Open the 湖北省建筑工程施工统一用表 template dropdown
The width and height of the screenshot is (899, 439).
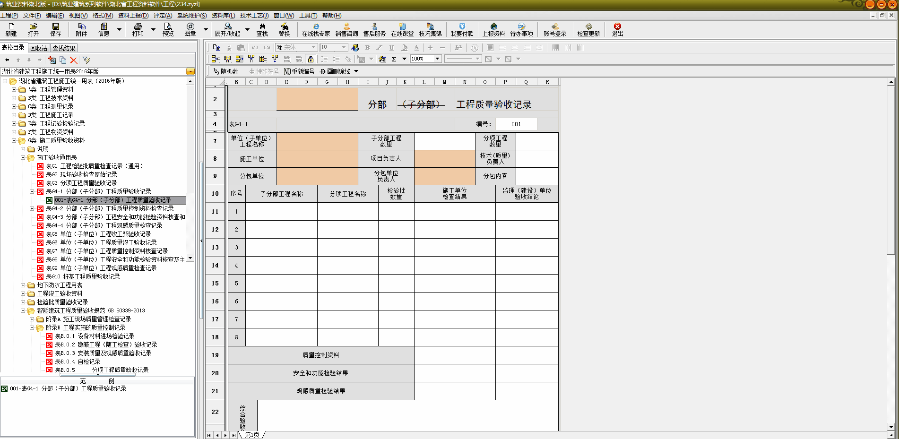tap(190, 71)
